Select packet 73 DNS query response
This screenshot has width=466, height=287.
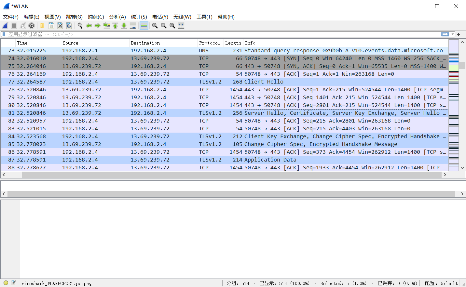coord(225,51)
